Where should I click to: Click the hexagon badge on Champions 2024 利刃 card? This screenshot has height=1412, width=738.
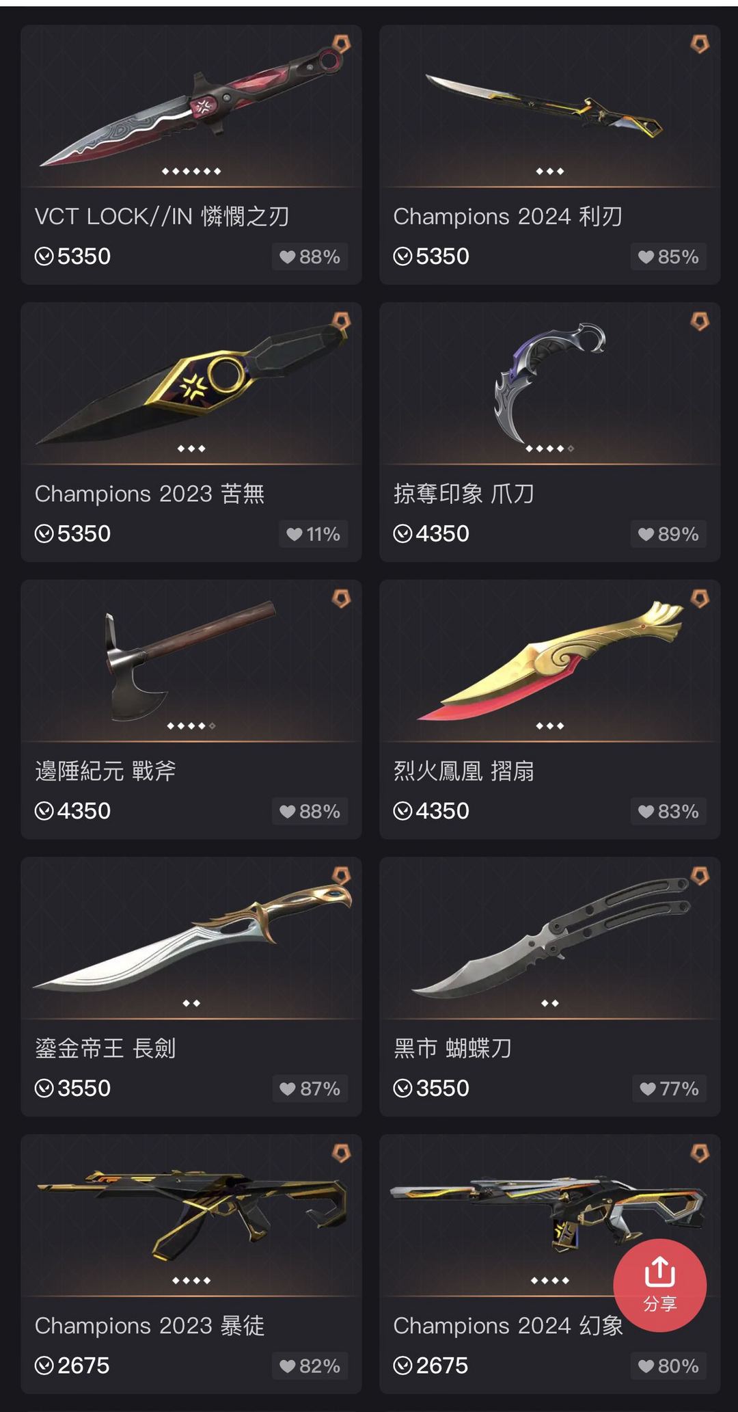700,44
